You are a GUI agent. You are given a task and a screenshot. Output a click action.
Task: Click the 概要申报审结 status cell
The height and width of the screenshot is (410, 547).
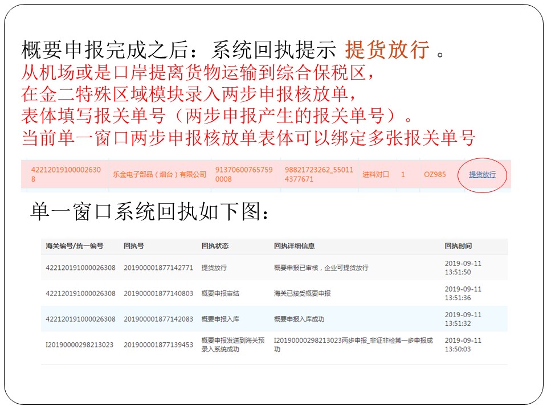[222, 293]
